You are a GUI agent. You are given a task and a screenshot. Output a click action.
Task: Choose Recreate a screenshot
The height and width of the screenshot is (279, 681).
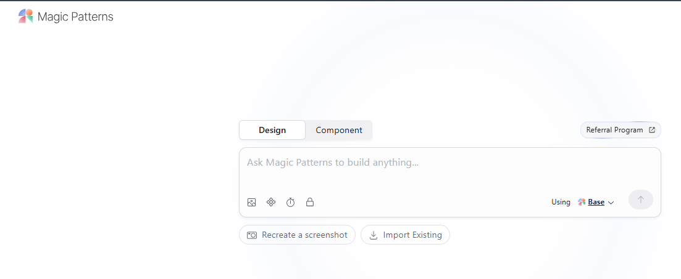coord(297,235)
